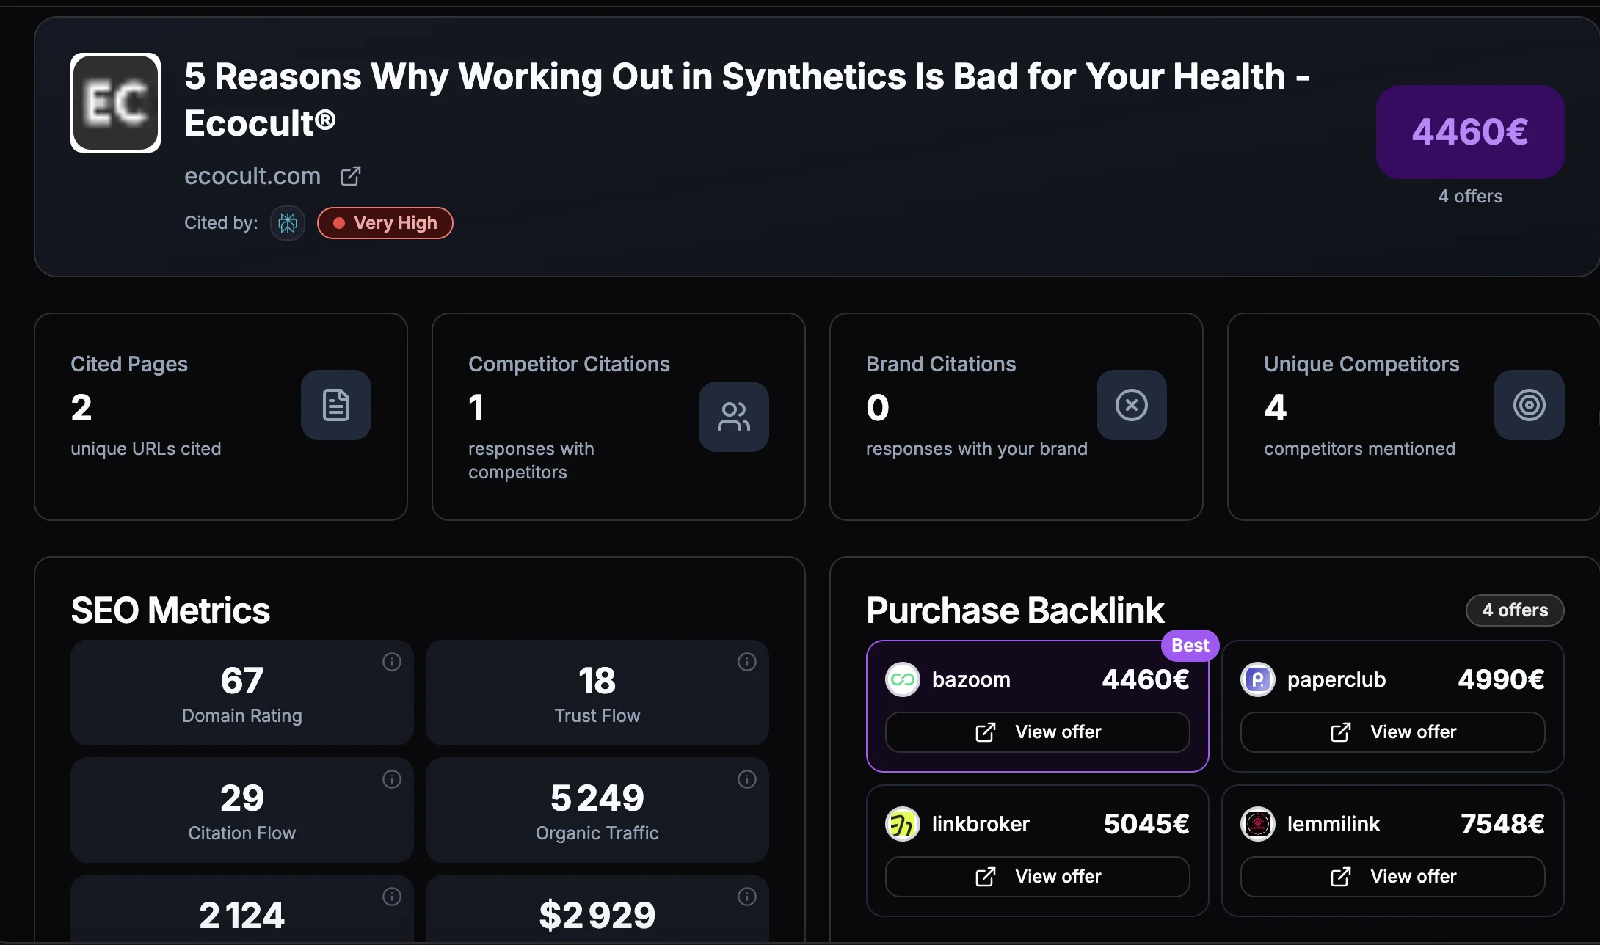This screenshot has height=945, width=1600.
Task: Click the bazoom marketplace logo
Action: [903, 679]
